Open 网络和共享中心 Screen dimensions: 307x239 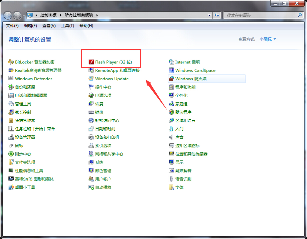coord(110,154)
